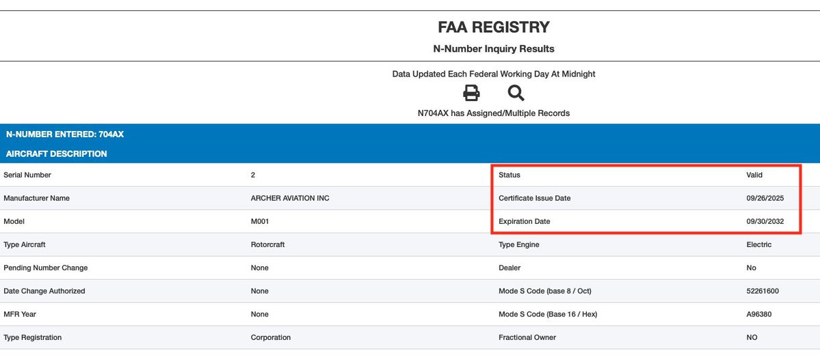Click 'N704AX has Assigned/Multiple Records' text

point(494,113)
